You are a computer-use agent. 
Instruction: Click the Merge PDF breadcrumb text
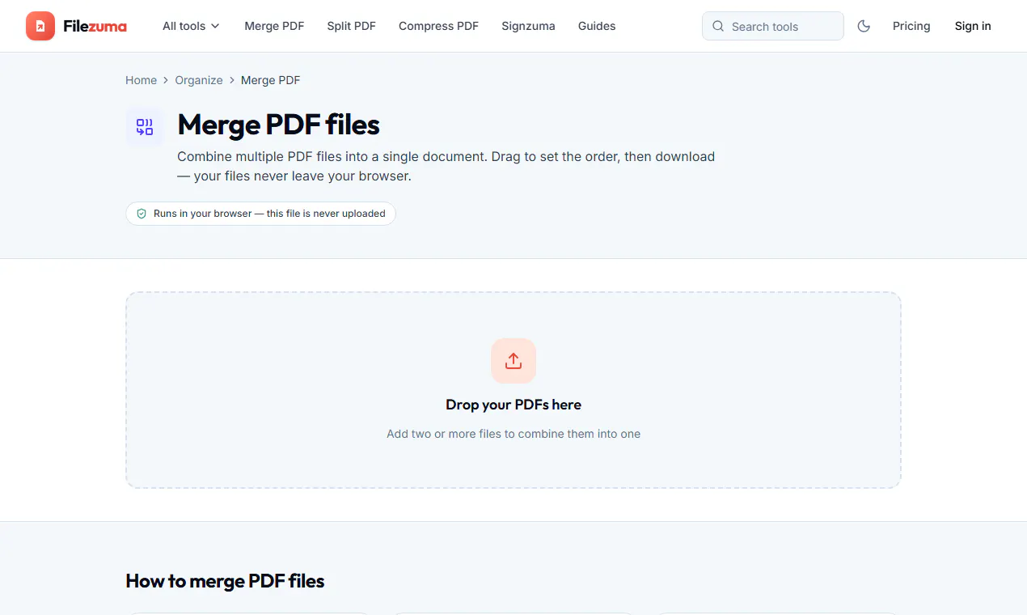(271, 80)
